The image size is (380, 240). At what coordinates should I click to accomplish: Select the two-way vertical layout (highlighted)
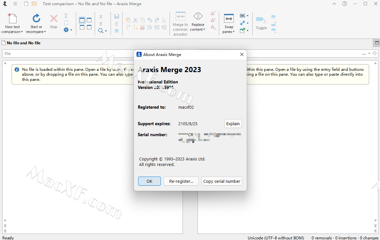click(82, 20)
